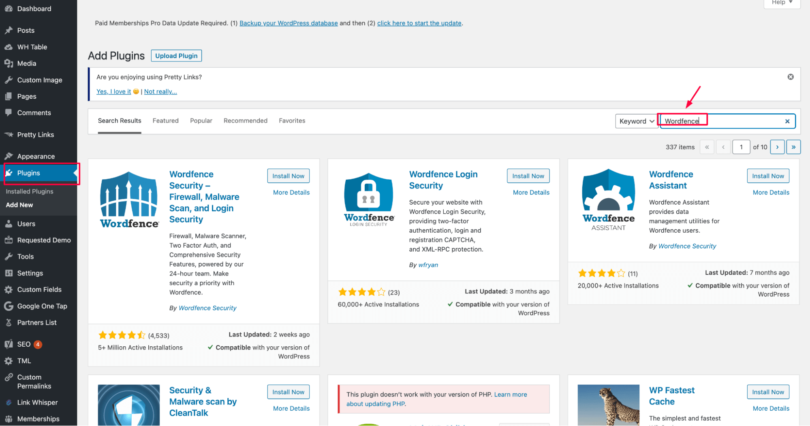Viewport: 810px width, 426px height.
Task: Open More Details for Wordfence Login Security
Action: click(531, 192)
